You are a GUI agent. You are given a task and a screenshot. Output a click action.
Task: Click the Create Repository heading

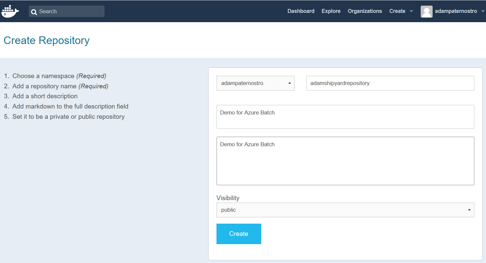point(46,40)
